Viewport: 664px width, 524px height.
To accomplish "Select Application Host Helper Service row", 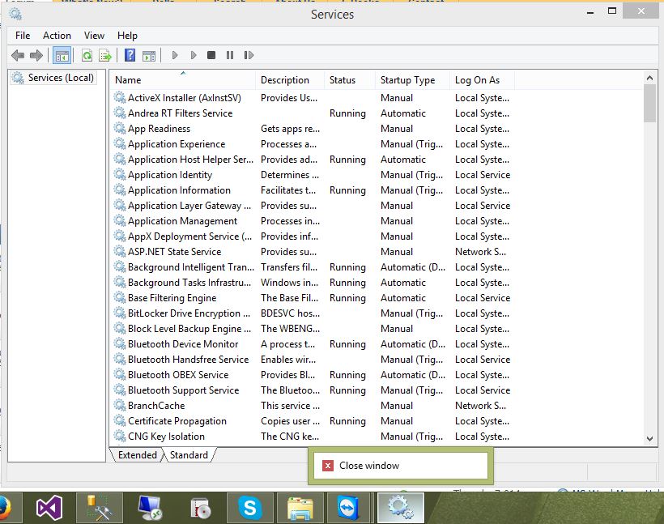I will click(312, 160).
